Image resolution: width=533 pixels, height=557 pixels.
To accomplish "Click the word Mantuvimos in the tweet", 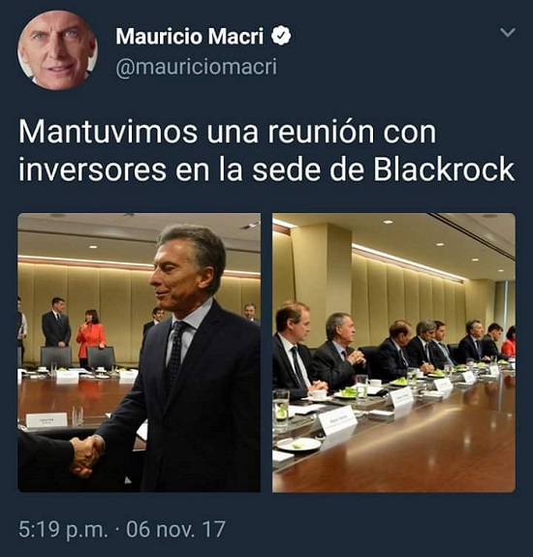I will click(x=108, y=132).
